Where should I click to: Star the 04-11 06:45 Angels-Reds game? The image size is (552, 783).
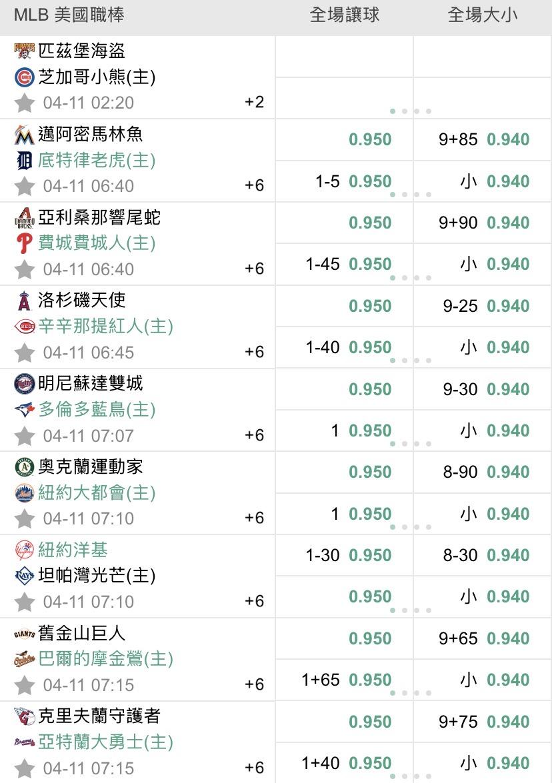tap(25, 353)
